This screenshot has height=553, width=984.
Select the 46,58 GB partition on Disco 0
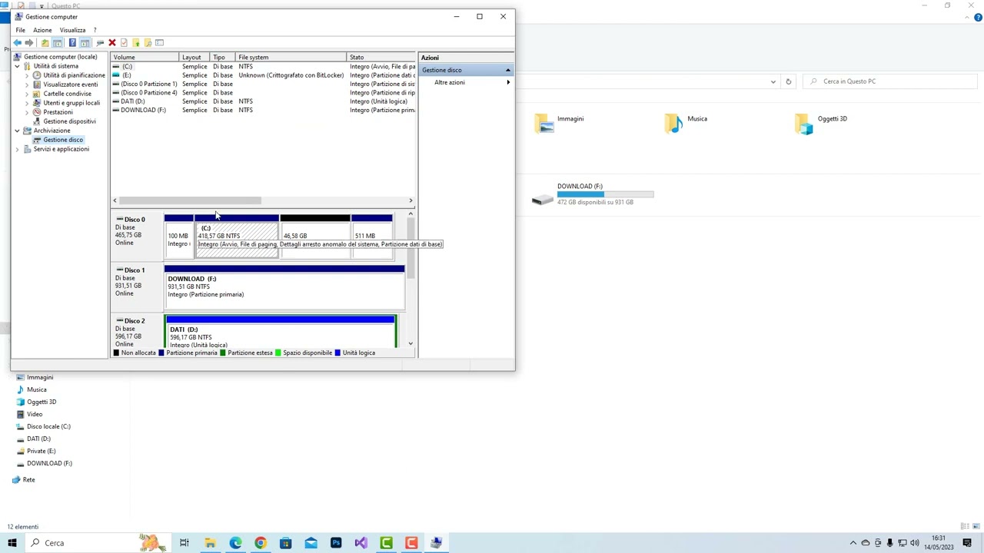(315, 237)
